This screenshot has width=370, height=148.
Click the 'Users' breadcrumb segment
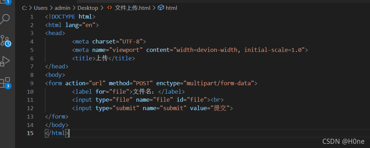tap(41, 8)
